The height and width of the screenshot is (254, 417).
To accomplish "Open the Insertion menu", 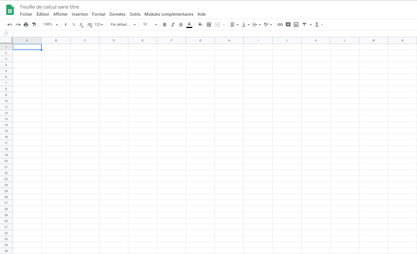I will pos(80,14).
